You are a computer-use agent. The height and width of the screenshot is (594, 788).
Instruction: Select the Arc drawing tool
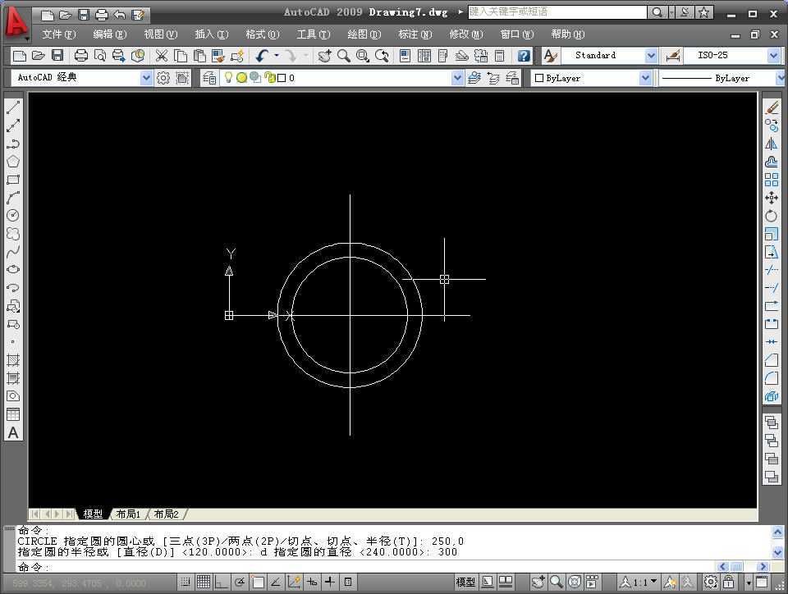pos(13,198)
